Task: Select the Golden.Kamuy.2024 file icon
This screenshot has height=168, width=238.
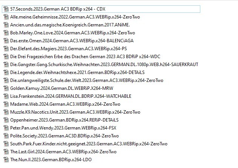Action: click(x=6, y=88)
